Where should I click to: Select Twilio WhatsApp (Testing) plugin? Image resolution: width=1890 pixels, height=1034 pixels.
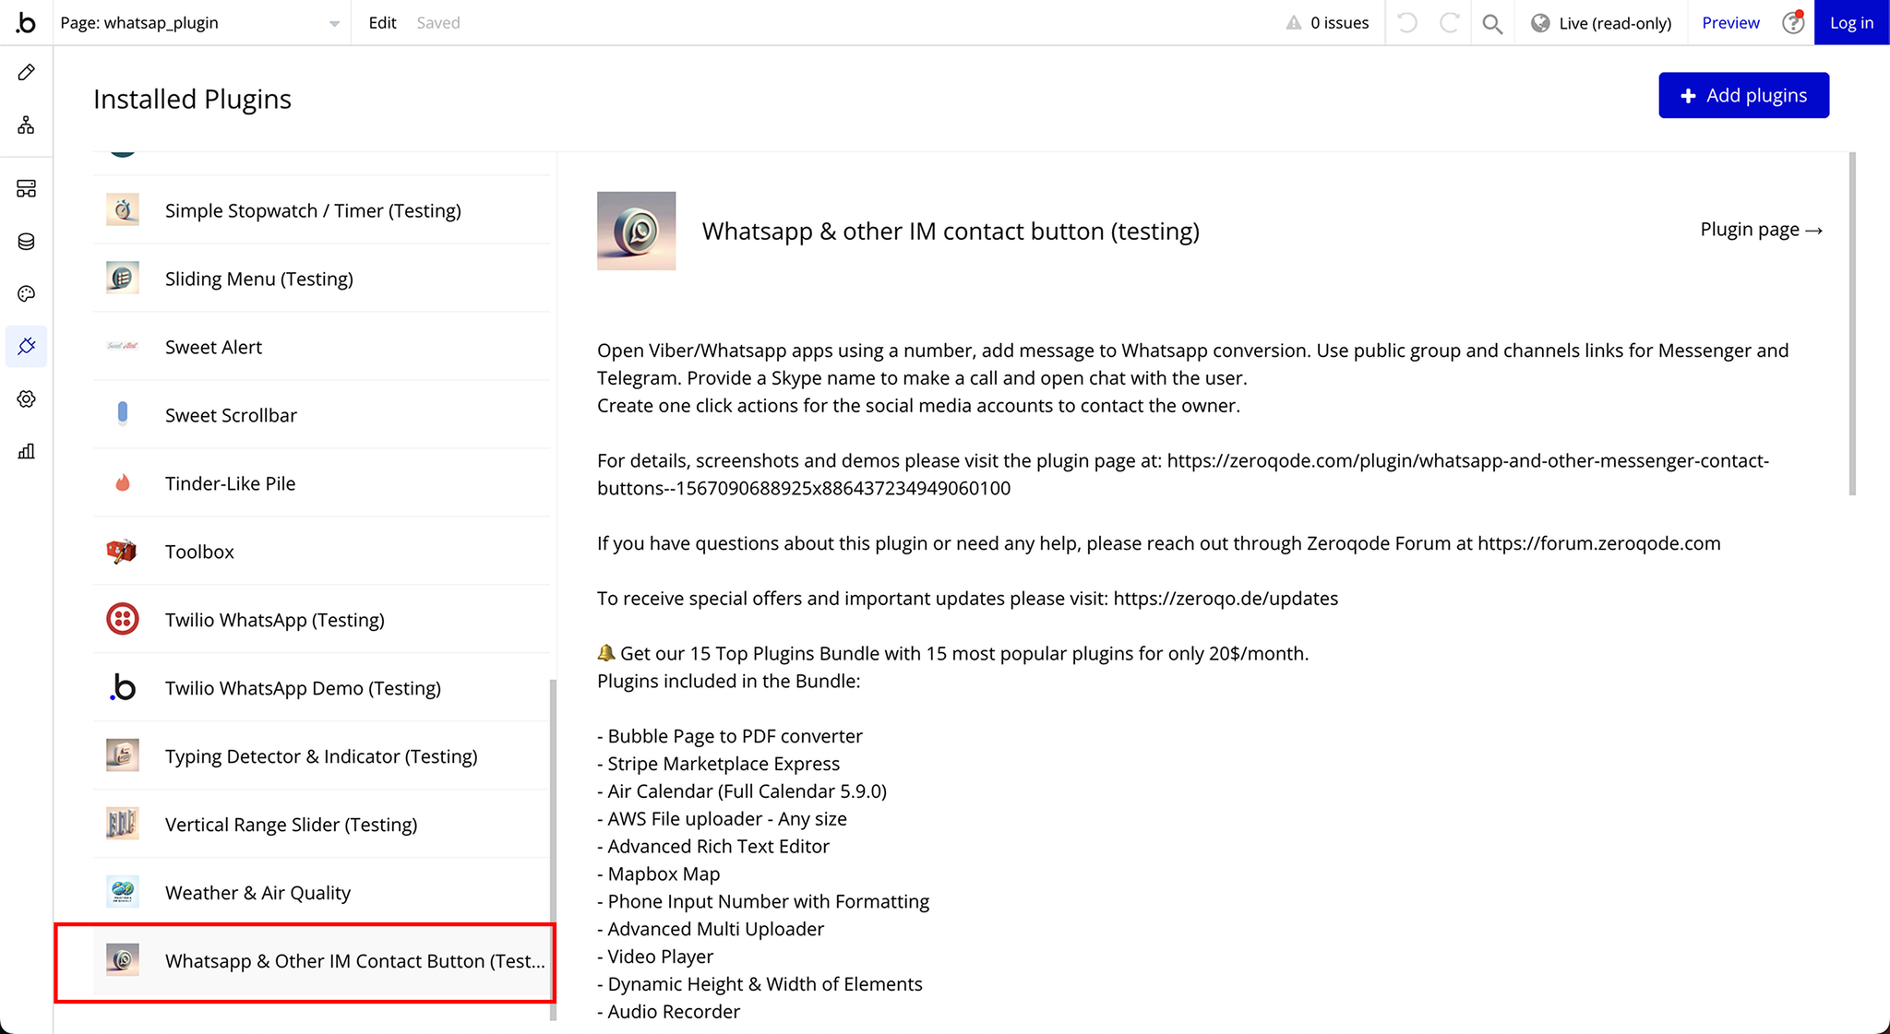(x=274, y=620)
